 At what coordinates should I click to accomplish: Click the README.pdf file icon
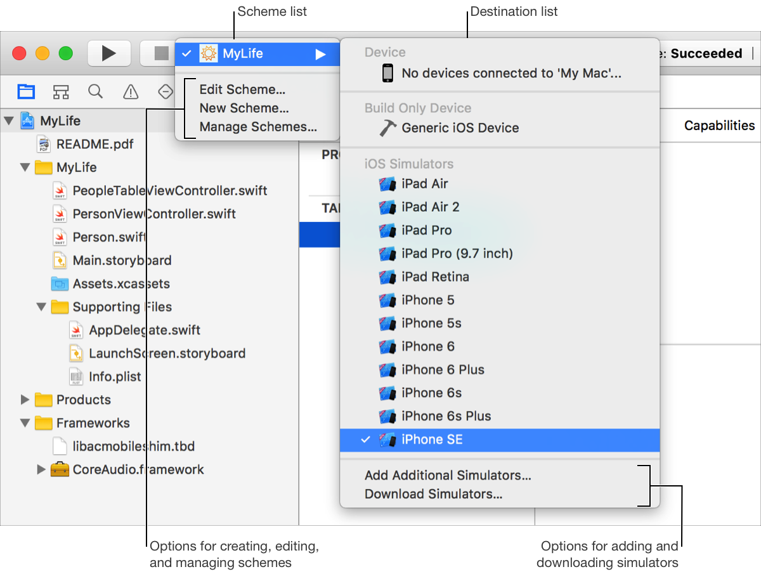pos(44,144)
